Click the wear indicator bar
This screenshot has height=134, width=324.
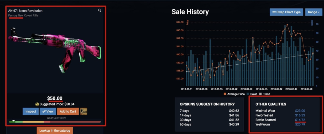(x=55, y=122)
